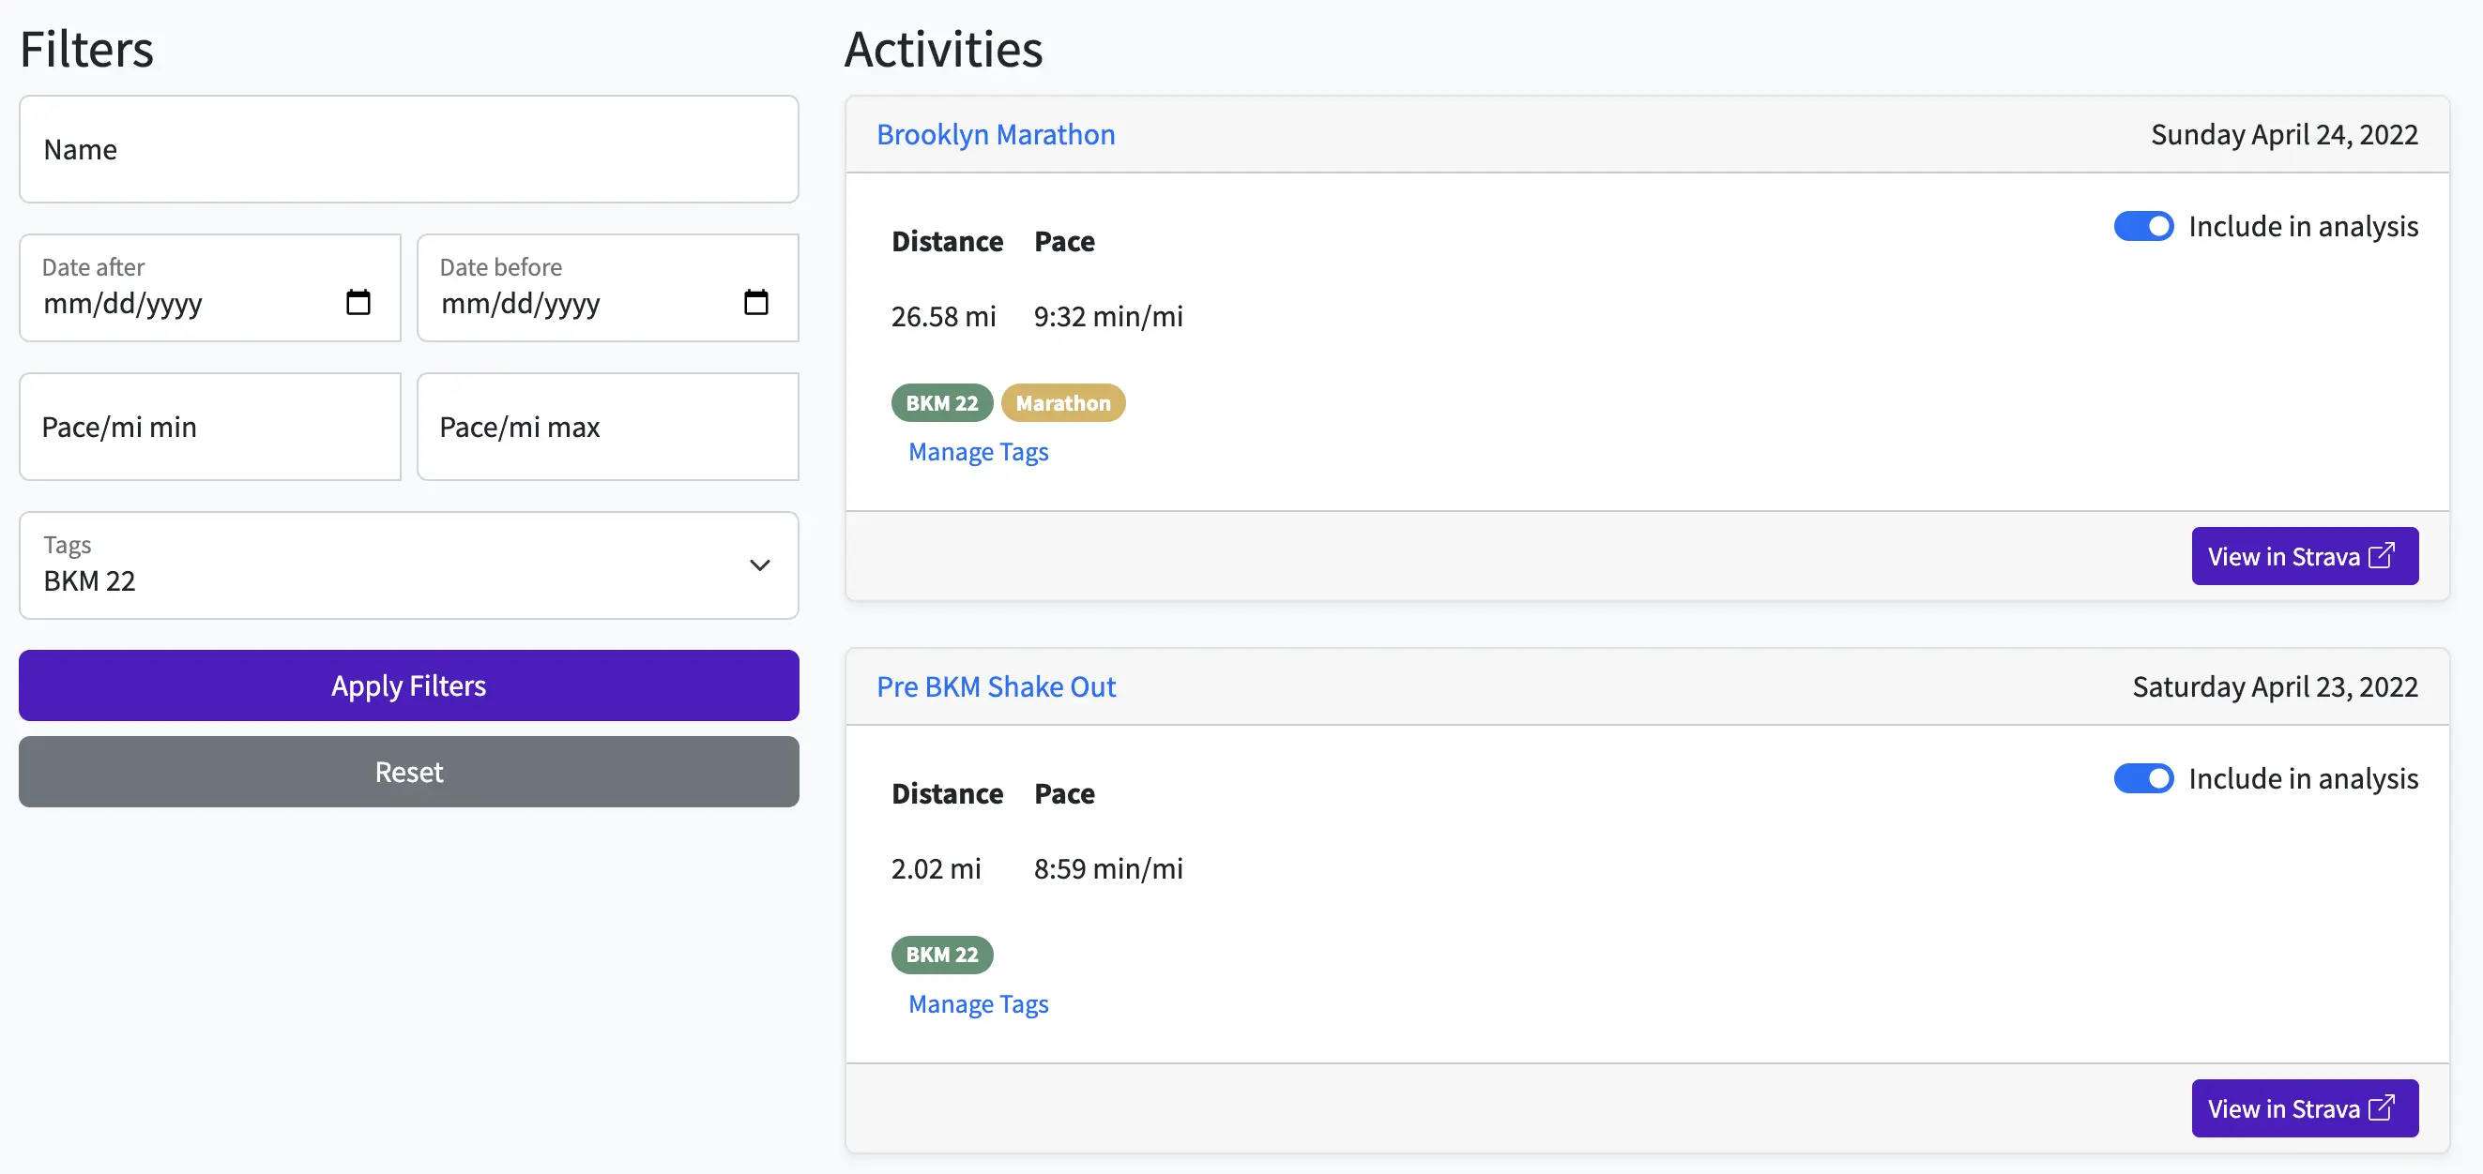Click the yellow Marathon tag badge

click(x=1063, y=402)
